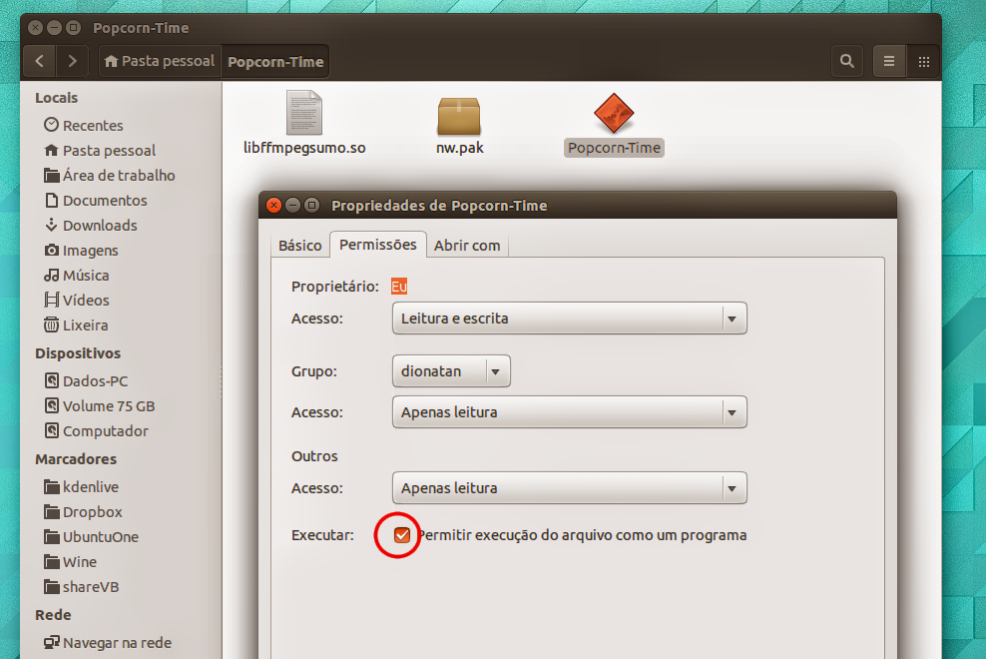This screenshot has width=986, height=659.
Task: Click the nw.pak file name label
Action: (460, 148)
